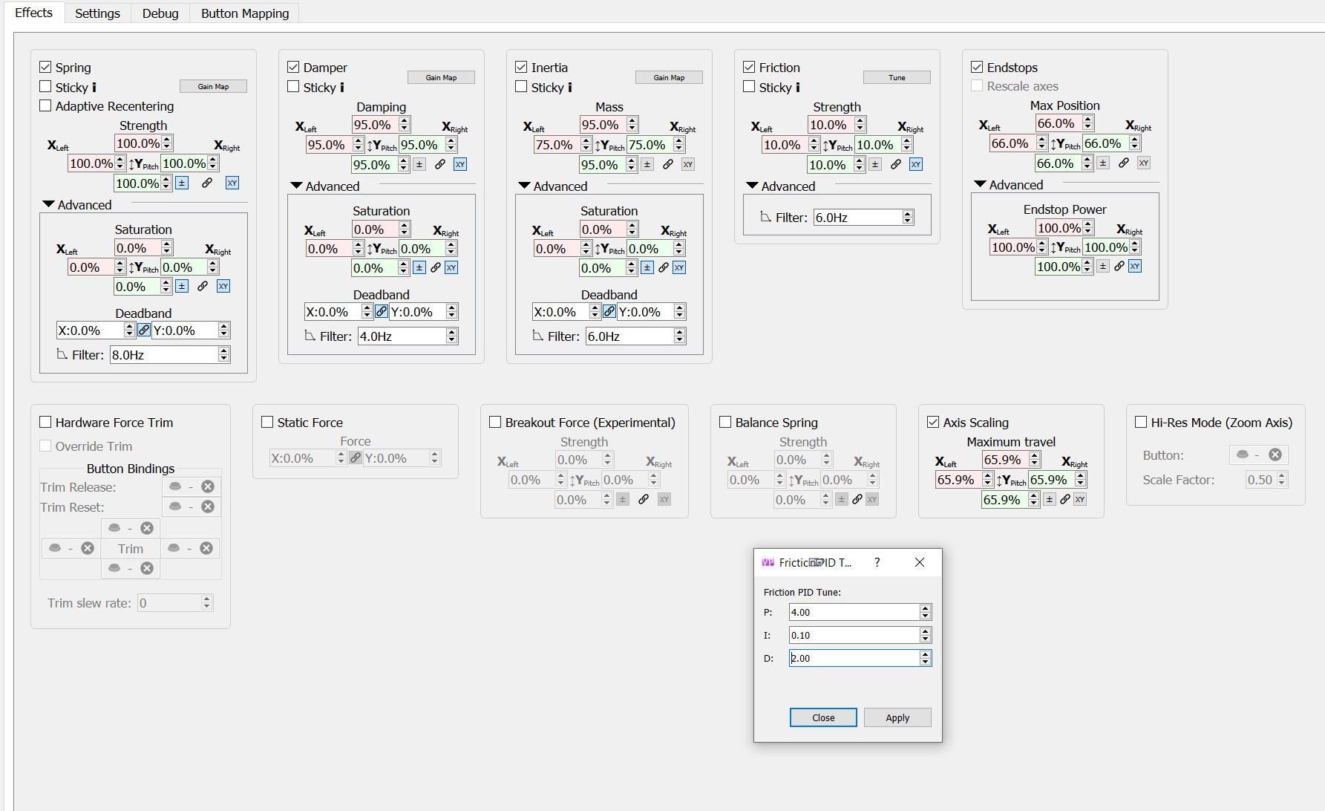Clear the Trim Reset button binding
The height and width of the screenshot is (811, 1325).
[x=208, y=507]
